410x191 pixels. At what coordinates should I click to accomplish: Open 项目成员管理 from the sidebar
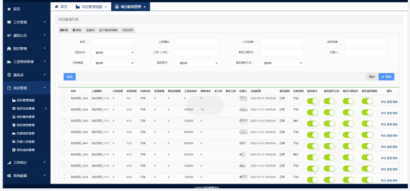[x=26, y=150]
